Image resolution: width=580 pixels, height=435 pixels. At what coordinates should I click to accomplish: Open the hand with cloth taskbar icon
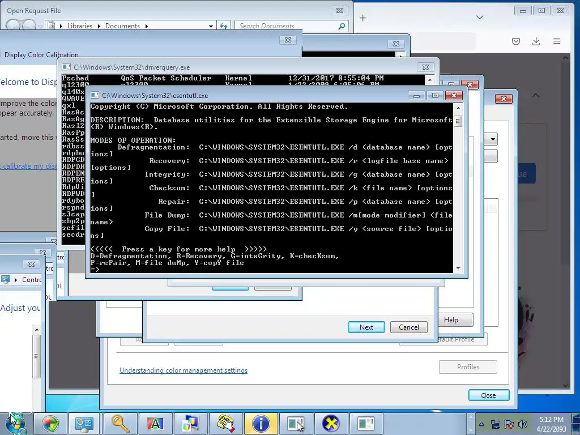(x=225, y=424)
